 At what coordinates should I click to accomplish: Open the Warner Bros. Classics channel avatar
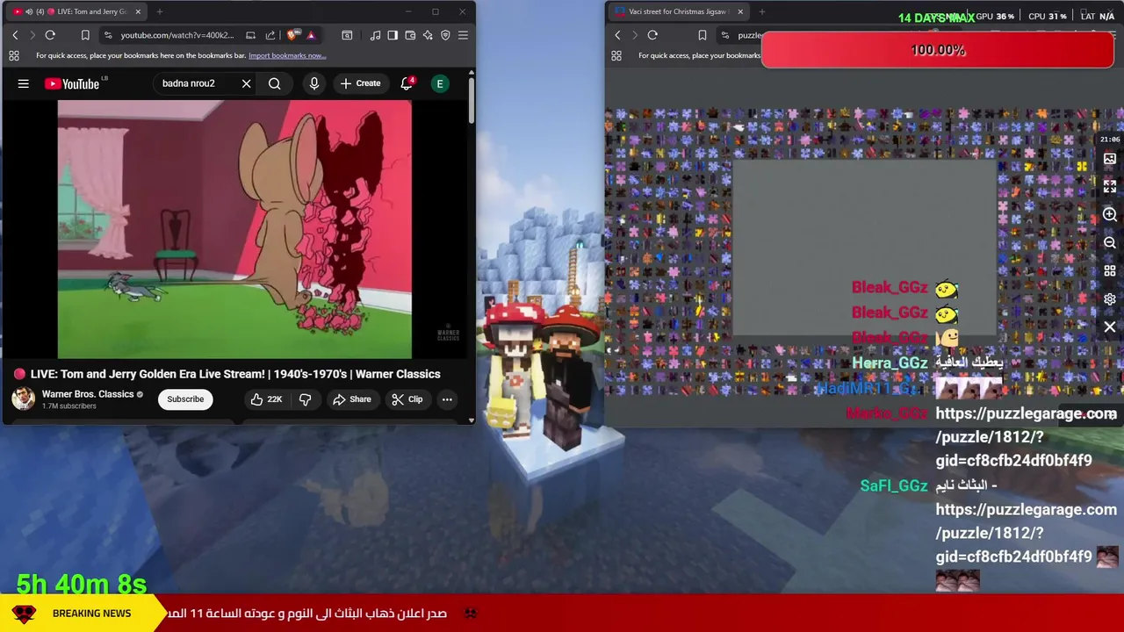[23, 399]
